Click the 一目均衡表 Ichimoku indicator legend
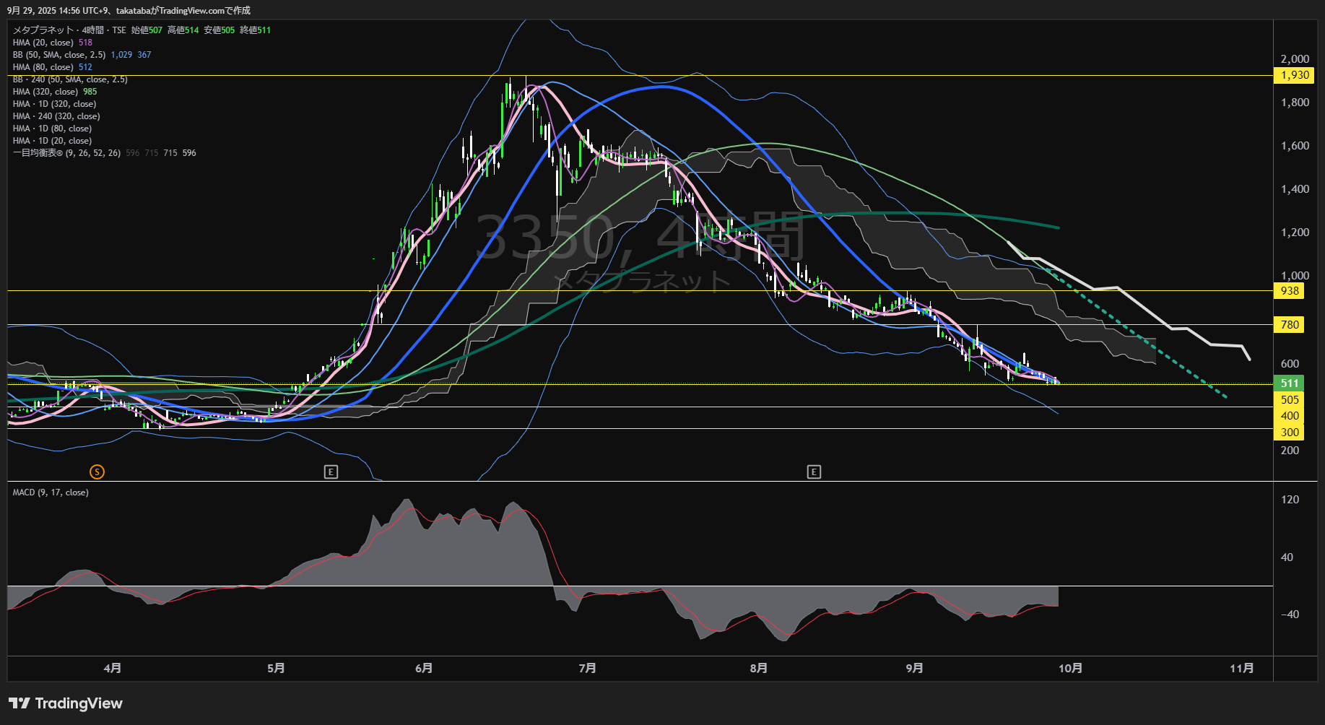 tap(104, 153)
